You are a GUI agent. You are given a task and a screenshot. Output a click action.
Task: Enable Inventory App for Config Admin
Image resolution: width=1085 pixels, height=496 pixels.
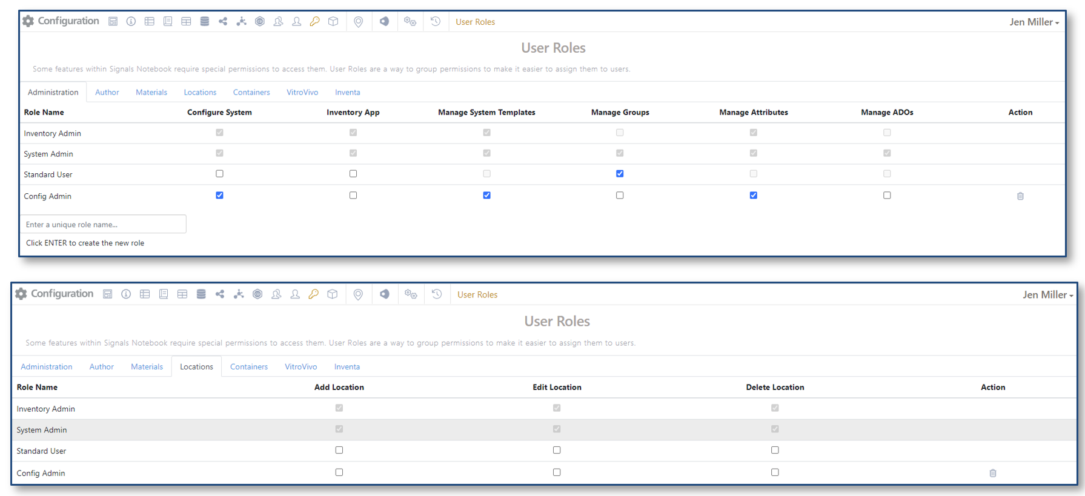[x=353, y=196]
